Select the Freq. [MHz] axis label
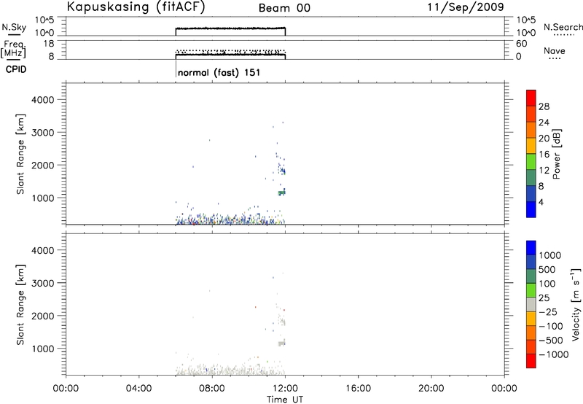 click(x=14, y=50)
